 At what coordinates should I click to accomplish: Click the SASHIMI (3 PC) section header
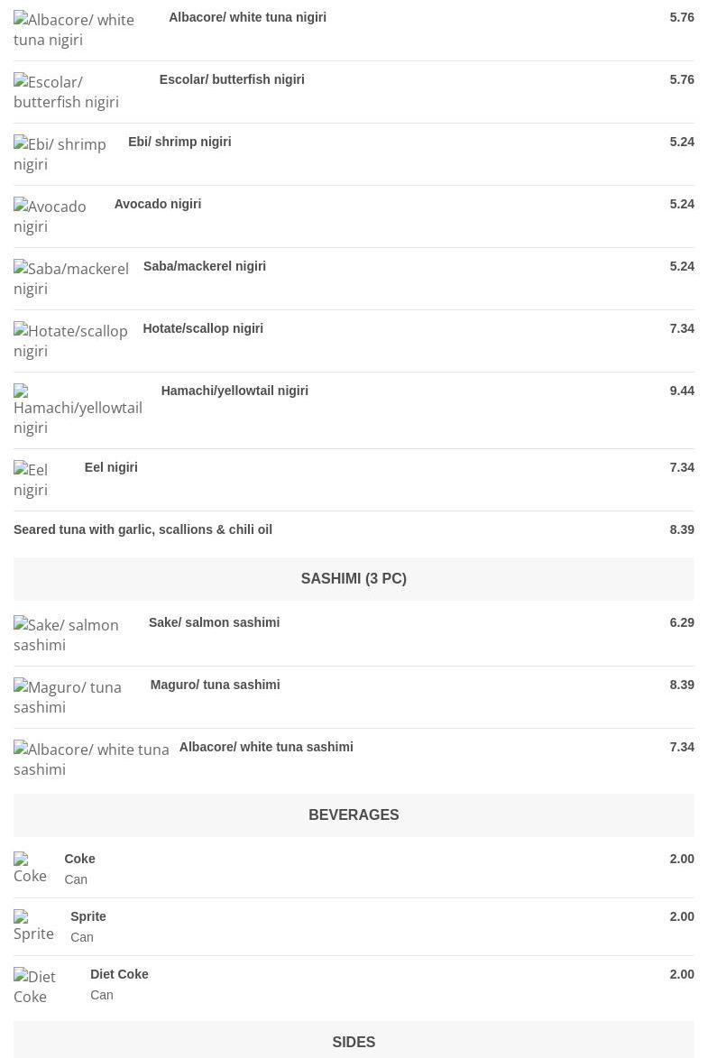coord(354,579)
